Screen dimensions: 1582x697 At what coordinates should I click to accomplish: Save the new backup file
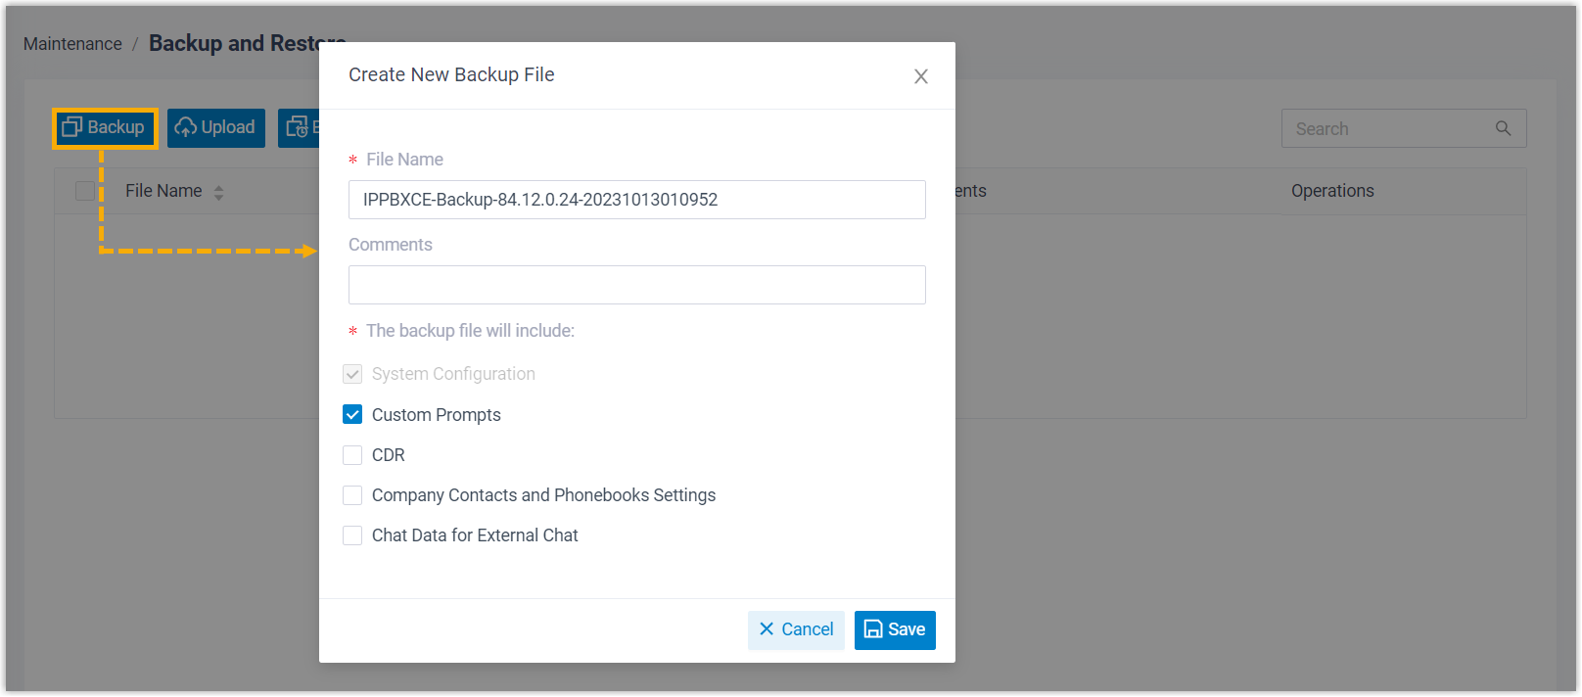pos(894,629)
